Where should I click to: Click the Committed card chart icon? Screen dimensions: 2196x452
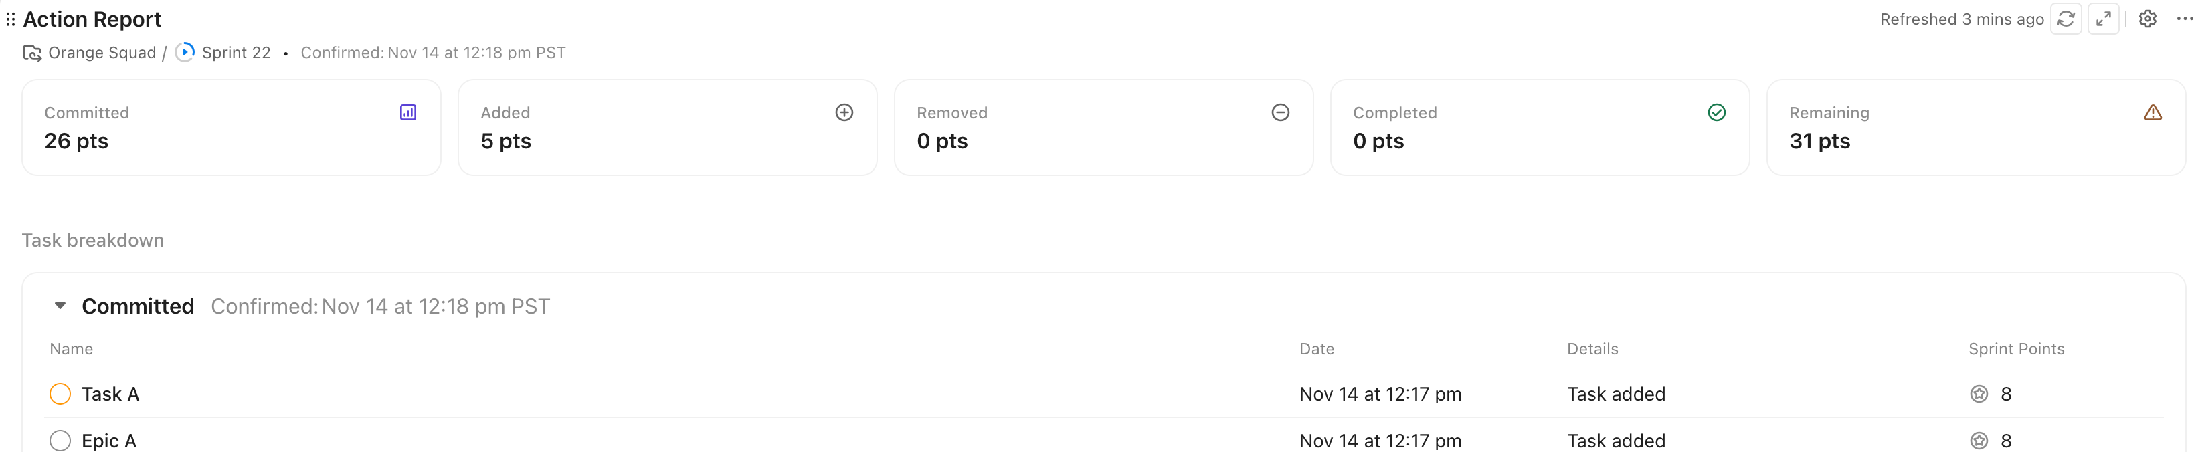[x=408, y=112]
